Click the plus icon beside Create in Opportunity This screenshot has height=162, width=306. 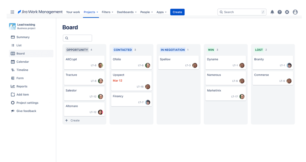click(66, 120)
